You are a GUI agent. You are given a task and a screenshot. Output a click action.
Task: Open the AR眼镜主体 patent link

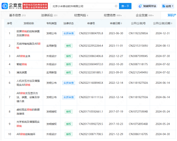(x=23, y=56)
